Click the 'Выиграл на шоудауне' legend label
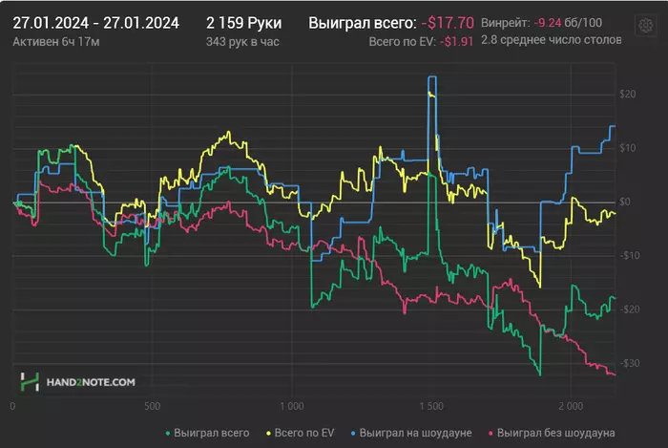Screen dimensions: 668x448 pyautogui.click(x=415, y=433)
